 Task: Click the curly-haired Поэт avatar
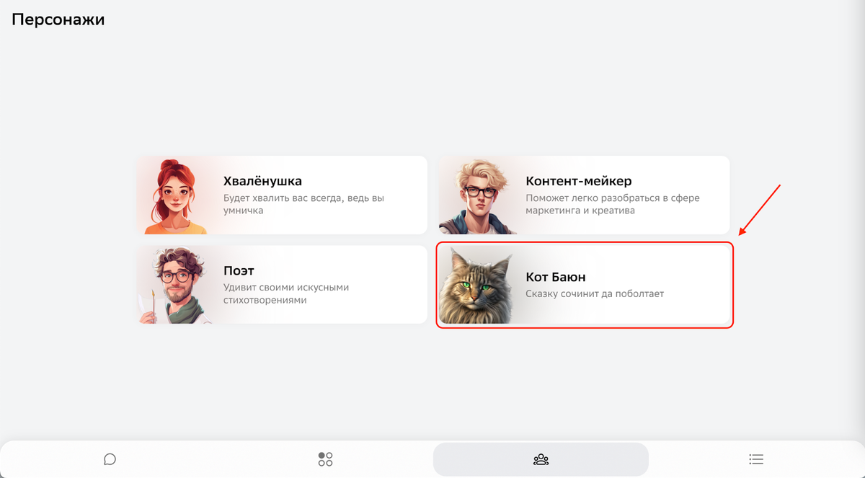click(x=174, y=286)
